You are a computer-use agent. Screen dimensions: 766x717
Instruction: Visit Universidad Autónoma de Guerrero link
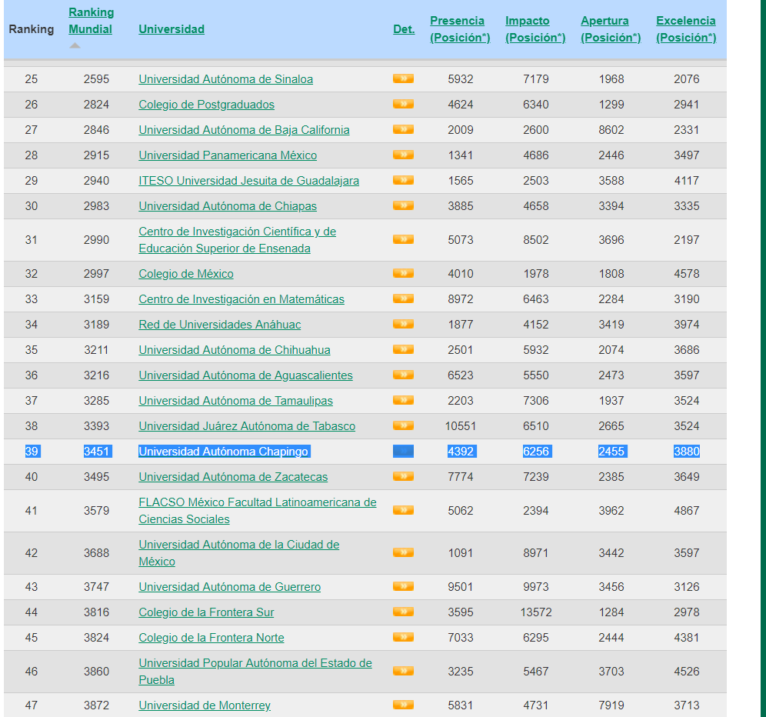pyautogui.click(x=230, y=587)
